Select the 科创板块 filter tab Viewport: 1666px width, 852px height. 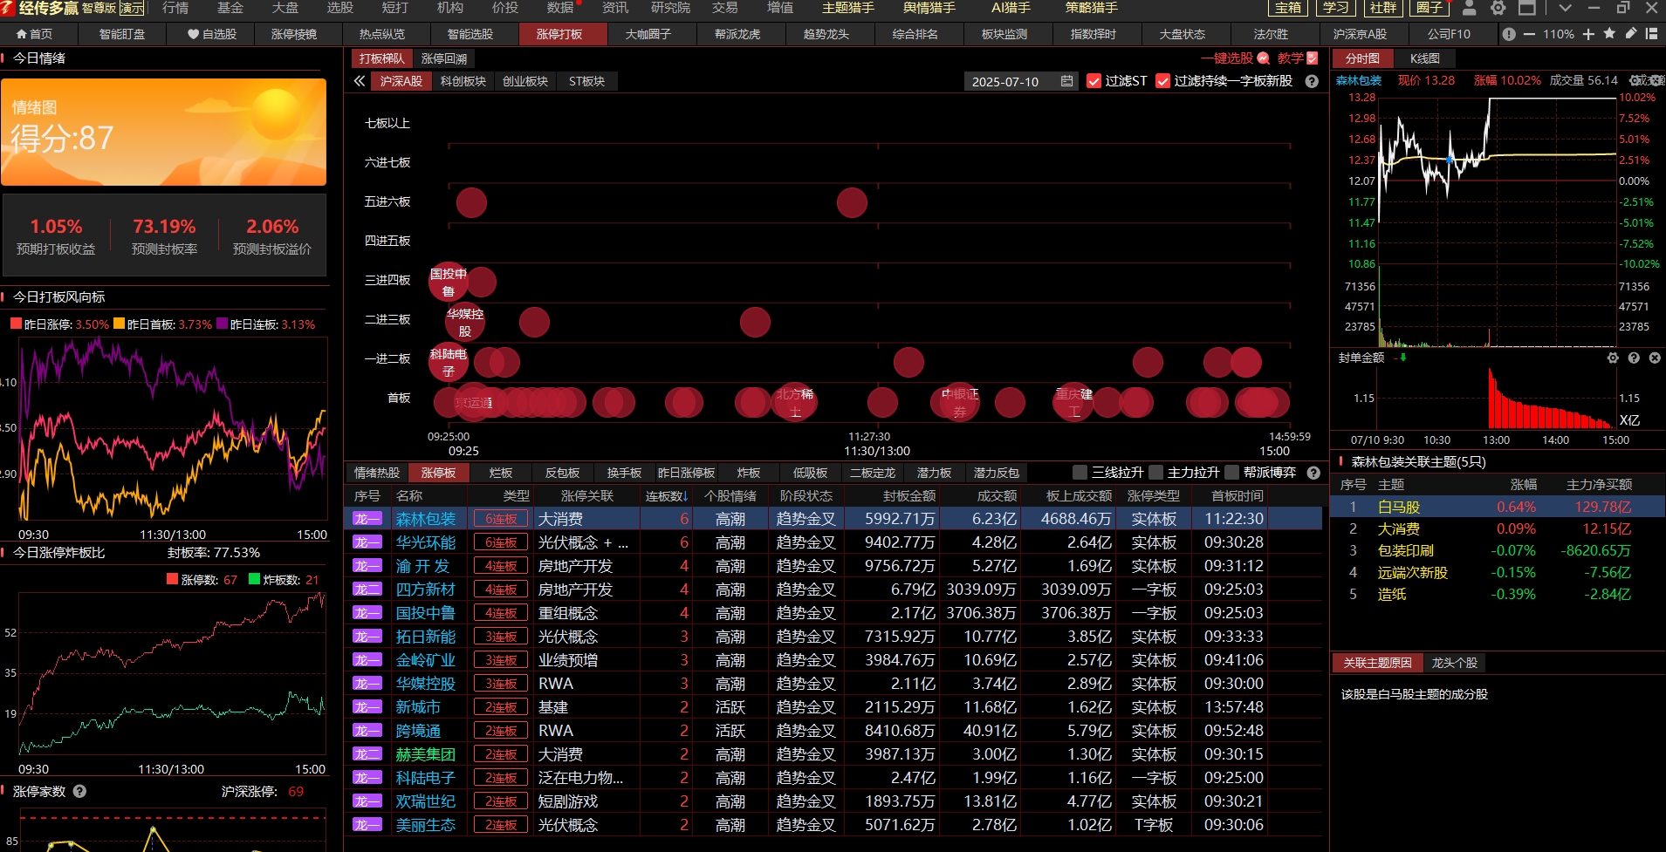coord(463,81)
